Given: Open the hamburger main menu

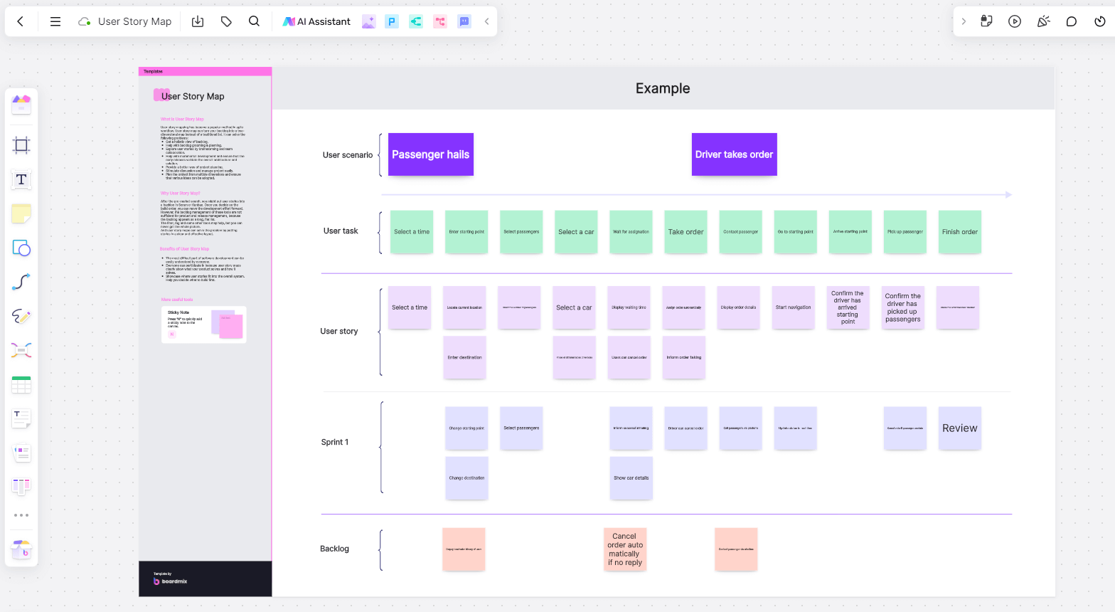Looking at the screenshot, I should click(x=55, y=21).
